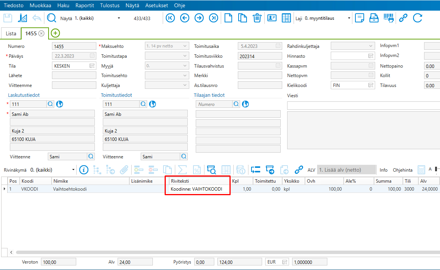The image size is (440, 270).
Task: Jump to the first record
Action: click(x=170, y=18)
